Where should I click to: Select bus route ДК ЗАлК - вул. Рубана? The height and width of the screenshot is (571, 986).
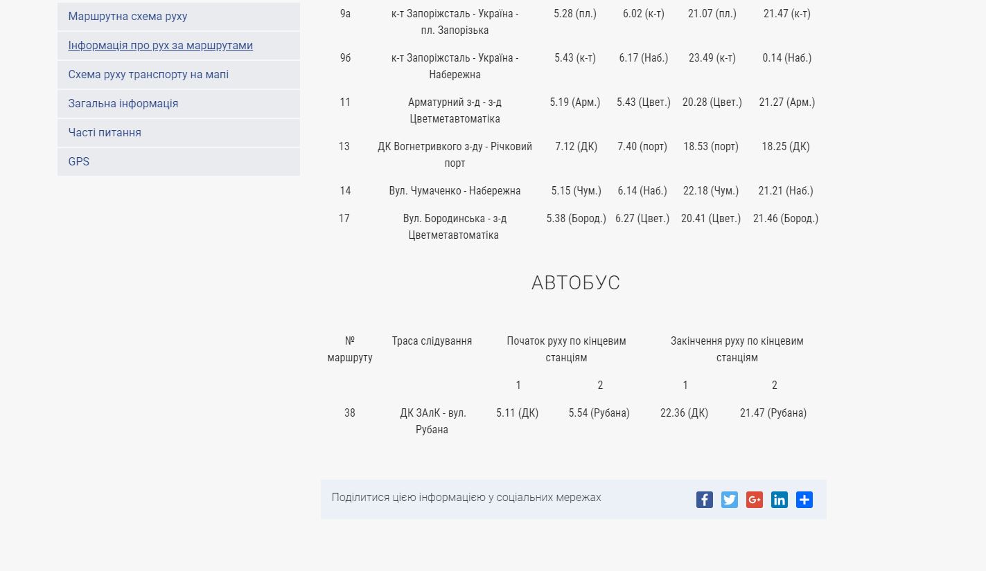click(x=432, y=421)
